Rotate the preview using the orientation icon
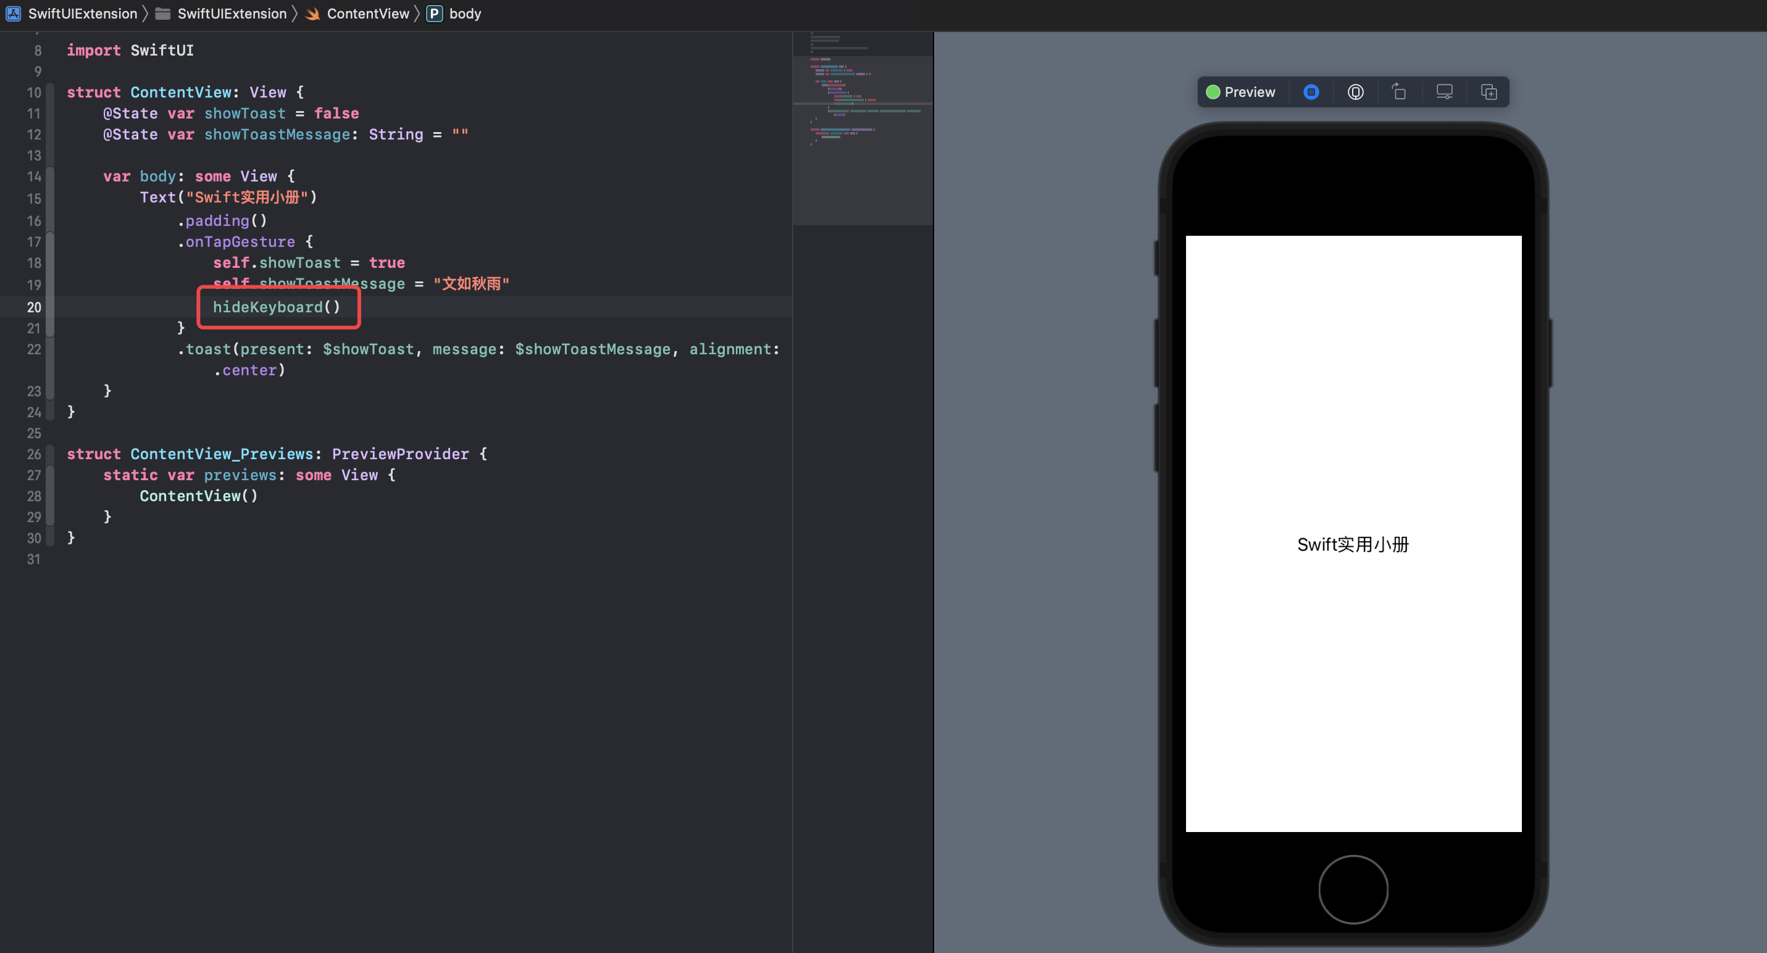Image resolution: width=1767 pixels, height=953 pixels. [1398, 91]
